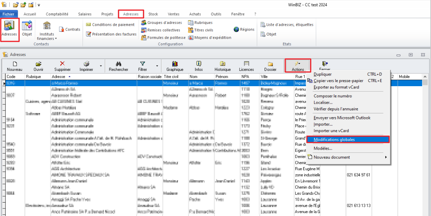The height and width of the screenshot is (216, 431).
Task: Select Composer le numéro
Action: point(348,96)
